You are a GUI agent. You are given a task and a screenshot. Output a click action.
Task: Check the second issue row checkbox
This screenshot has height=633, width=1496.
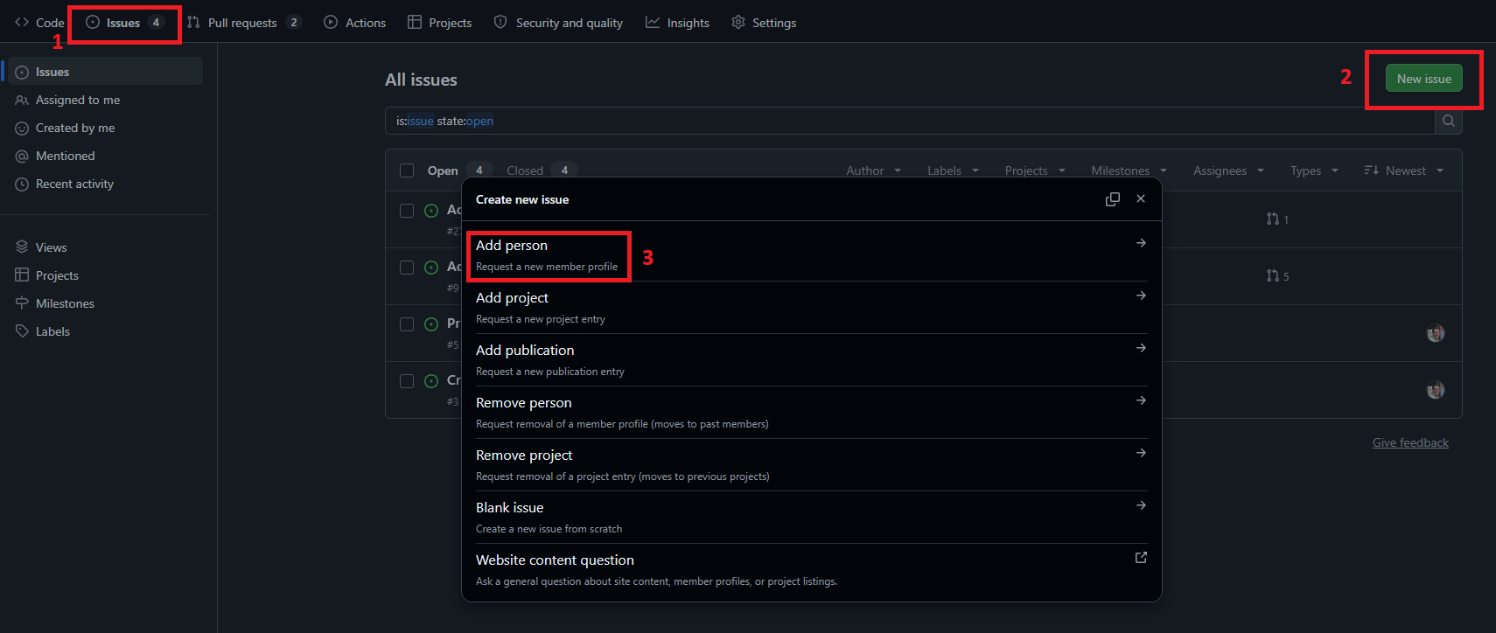(x=407, y=268)
